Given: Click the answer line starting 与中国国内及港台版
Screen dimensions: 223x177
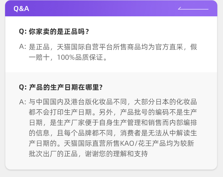Looking at the screenshot, I should (x=113, y=102).
